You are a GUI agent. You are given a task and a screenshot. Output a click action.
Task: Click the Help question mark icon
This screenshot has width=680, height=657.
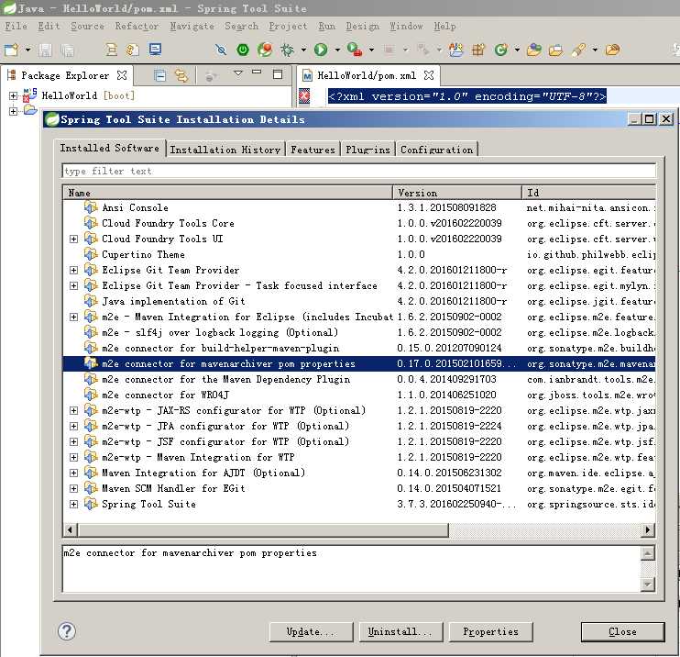pos(66,631)
